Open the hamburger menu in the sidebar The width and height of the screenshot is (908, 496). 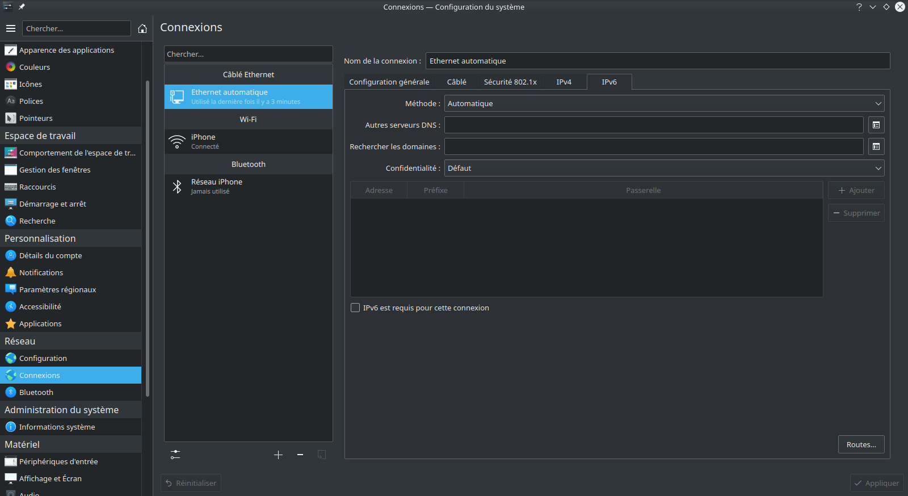coord(11,28)
